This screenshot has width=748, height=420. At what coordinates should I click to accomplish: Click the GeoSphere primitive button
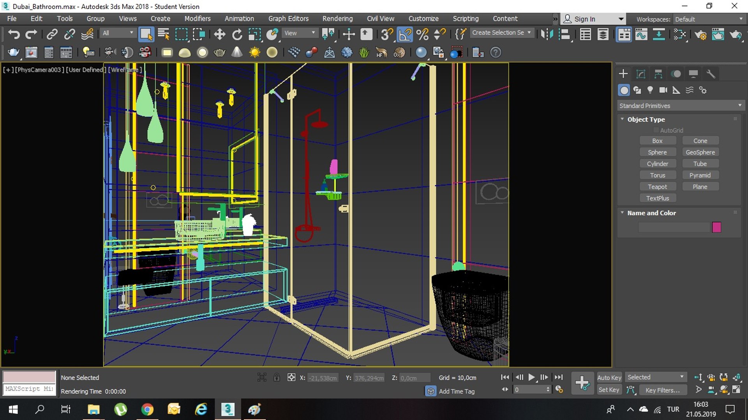pos(700,152)
